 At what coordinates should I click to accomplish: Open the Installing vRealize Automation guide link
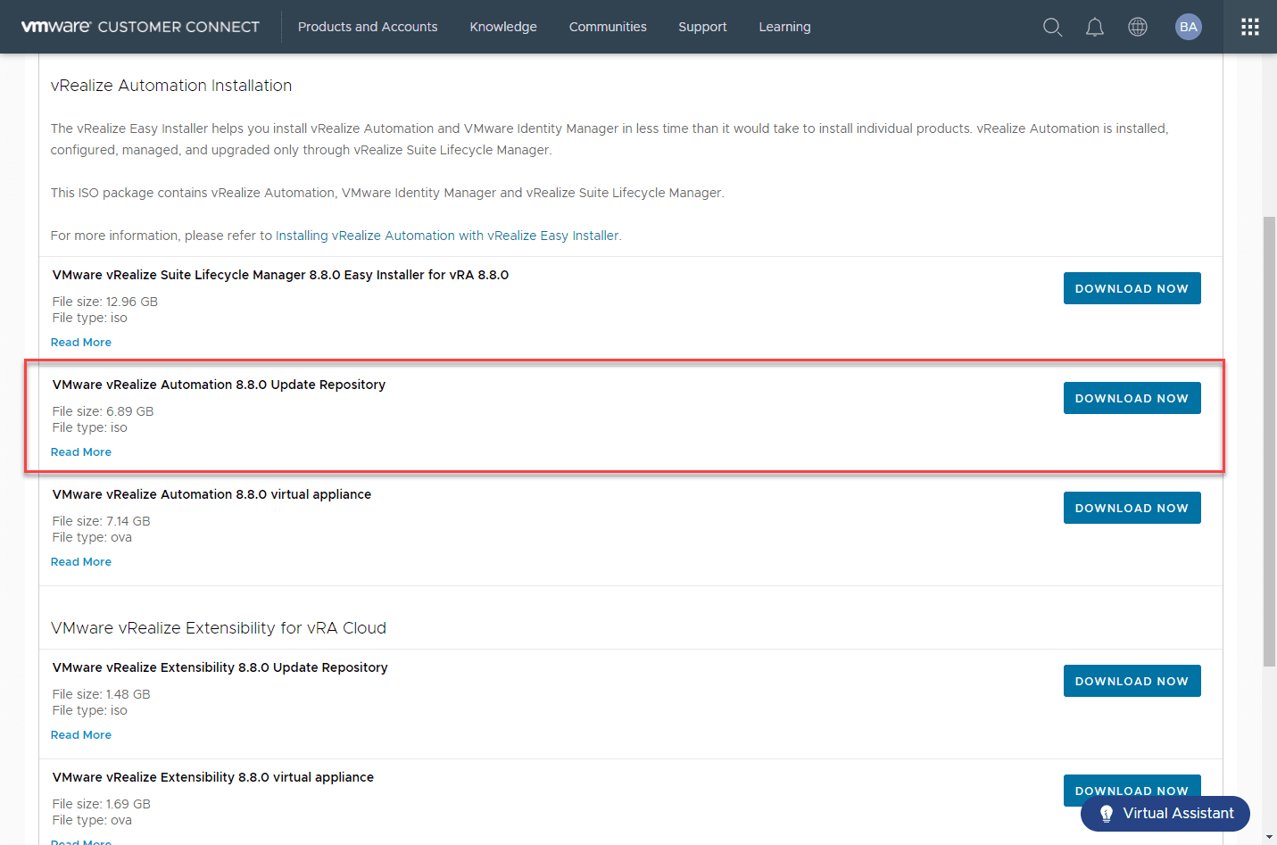point(448,235)
